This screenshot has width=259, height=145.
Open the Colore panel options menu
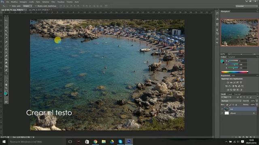click(x=257, y=57)
